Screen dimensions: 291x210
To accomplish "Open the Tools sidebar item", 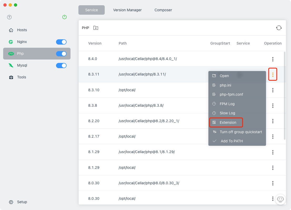I will point(37,77).
